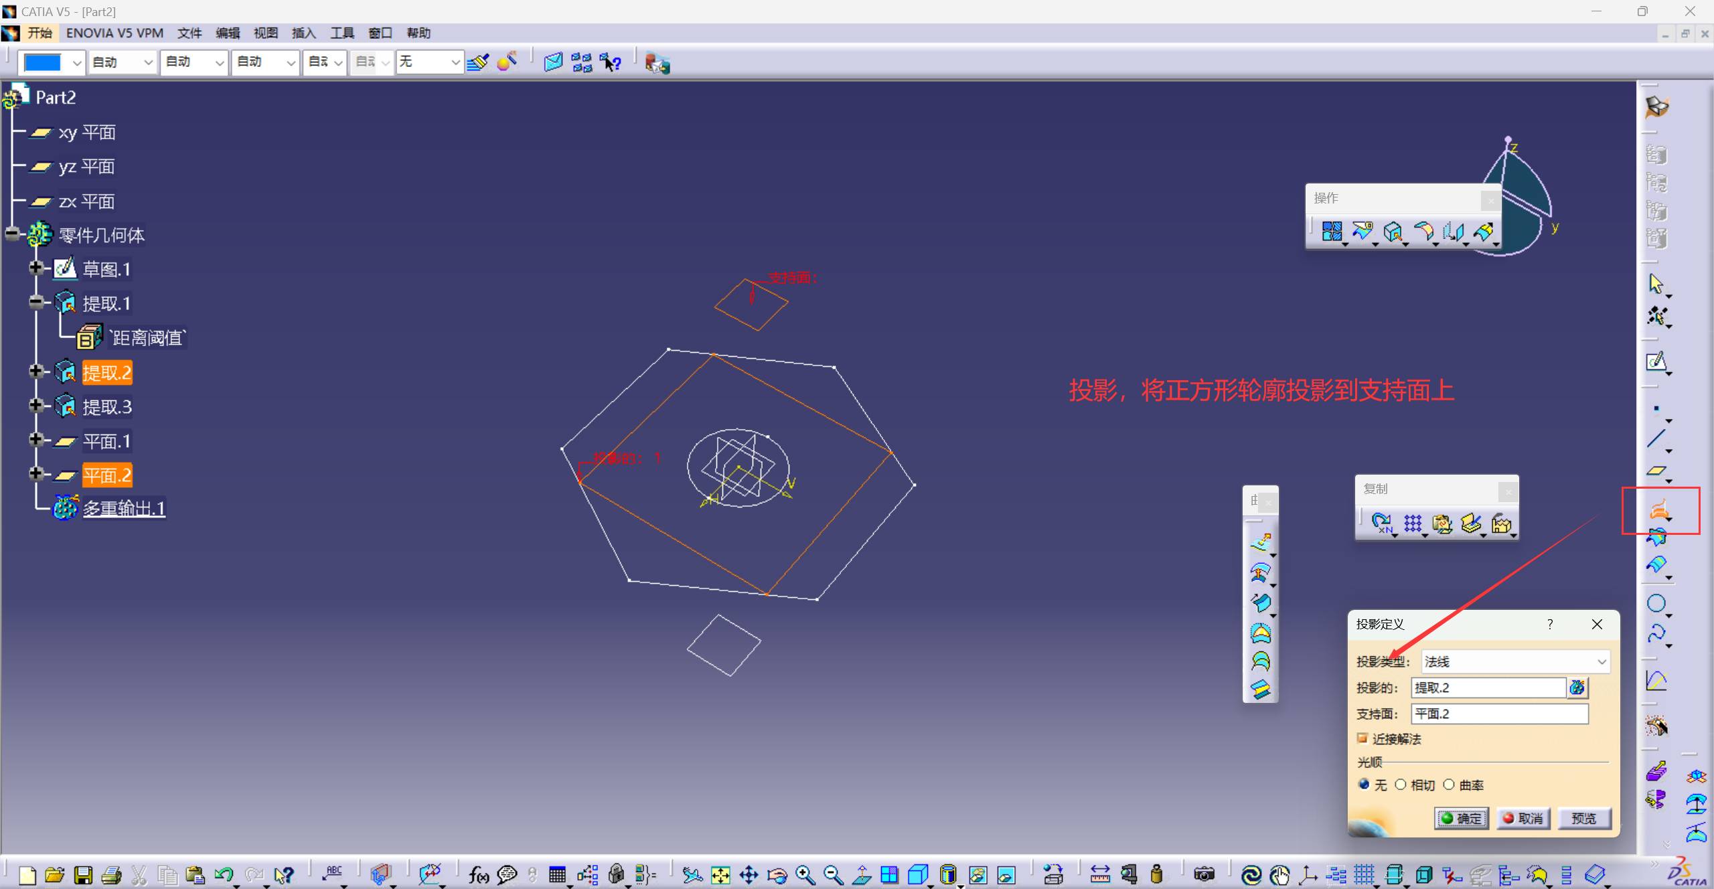Click the Fit All In icon
This screenshot has width=1714, height=889.
[720, 875]
